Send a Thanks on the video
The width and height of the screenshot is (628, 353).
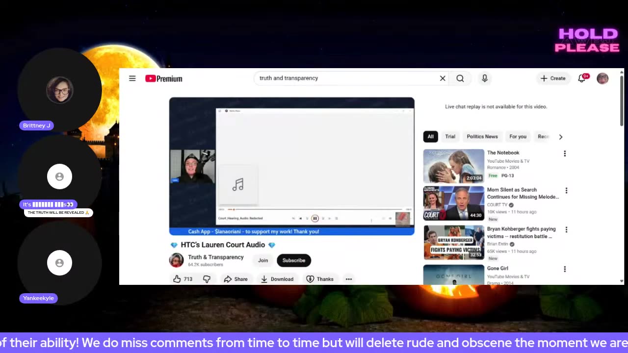[320, 279]
